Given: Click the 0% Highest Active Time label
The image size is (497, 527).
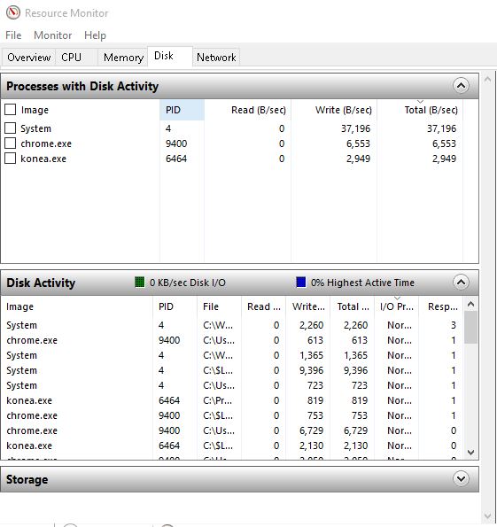Looking at the screenshot, I should click(362, 283).
